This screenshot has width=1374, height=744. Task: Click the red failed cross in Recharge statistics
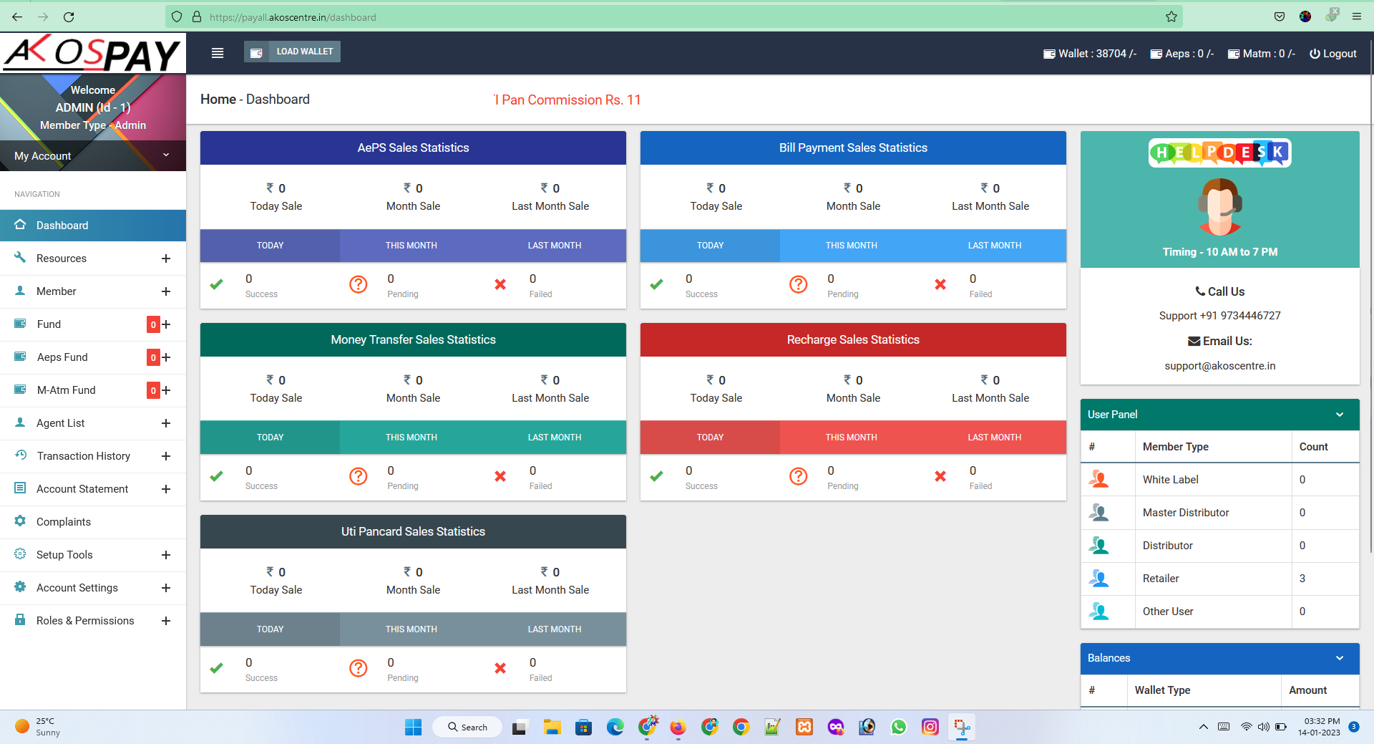pos(940,476)
